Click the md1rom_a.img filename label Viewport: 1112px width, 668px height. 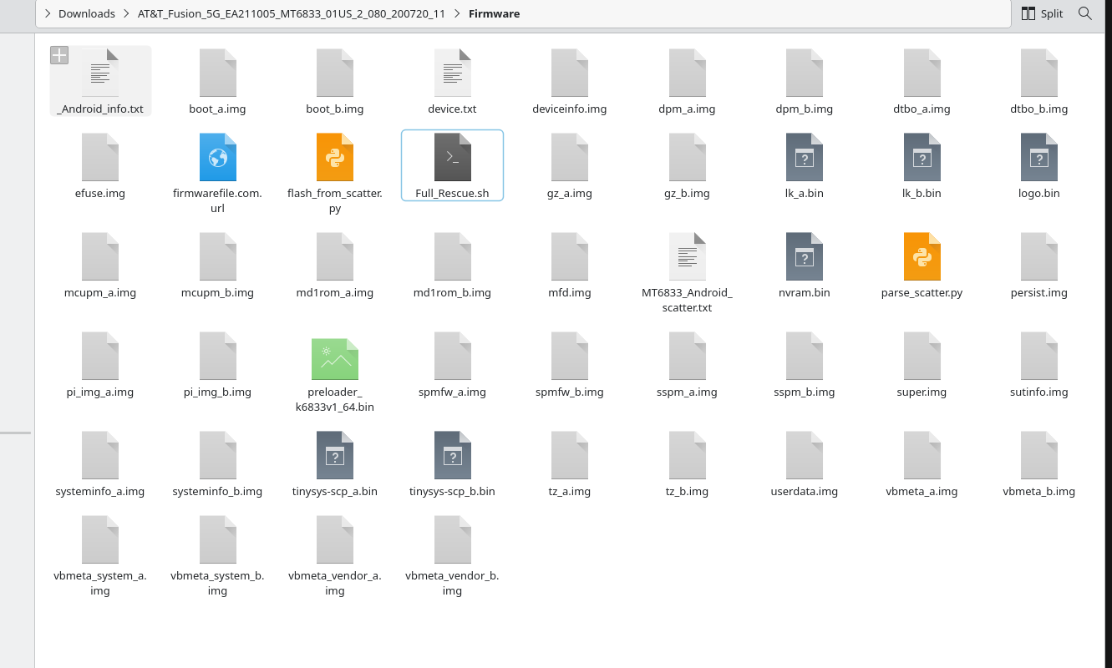[335, 292]
